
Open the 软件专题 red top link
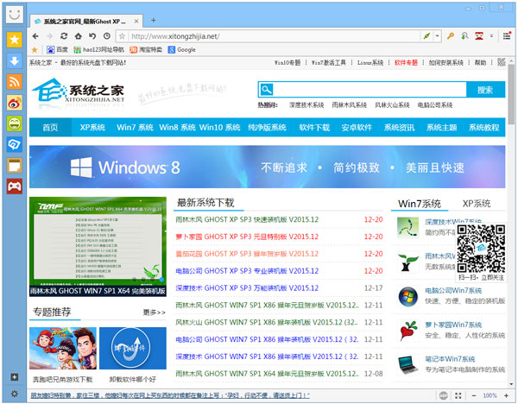click(x=406, y=63)
